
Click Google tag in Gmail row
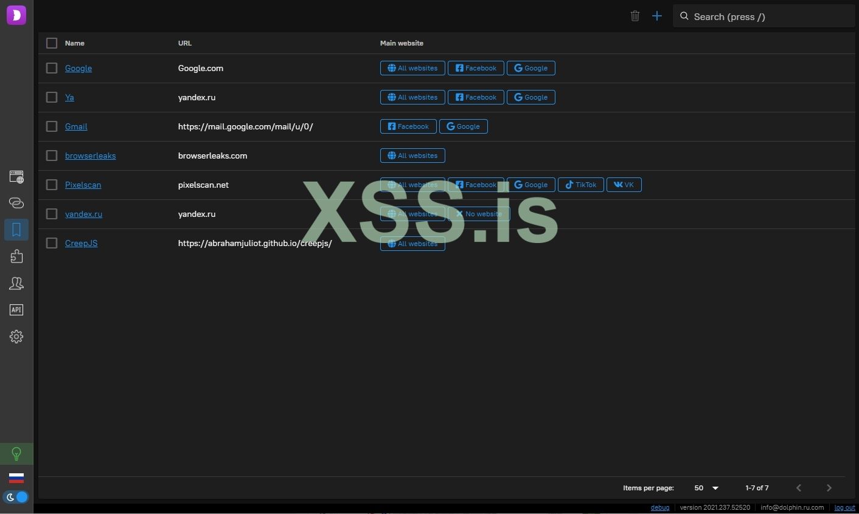[464, 126]
